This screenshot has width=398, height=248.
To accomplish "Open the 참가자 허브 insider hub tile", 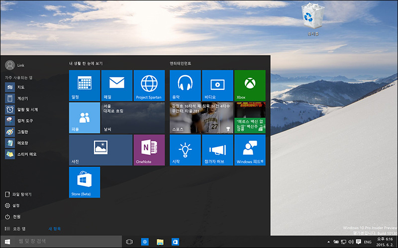I will coord(217,150).
